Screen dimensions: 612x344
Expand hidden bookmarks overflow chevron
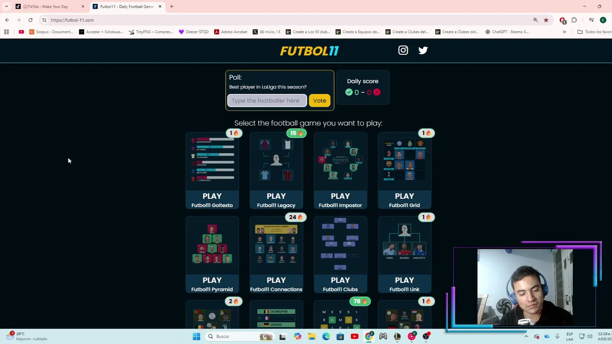(564, 32)
